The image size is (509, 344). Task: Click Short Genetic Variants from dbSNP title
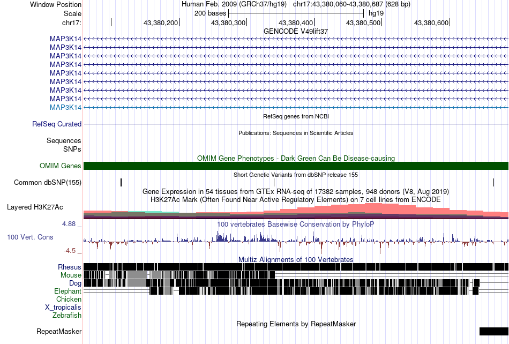(296, 175)
